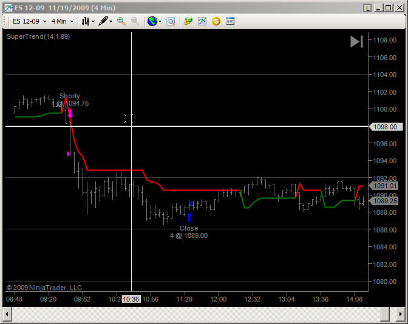This screenshot has width=408, height=324.
Task: Click the horizontal scrollbar thumb
Action: (x=385, y=314)
